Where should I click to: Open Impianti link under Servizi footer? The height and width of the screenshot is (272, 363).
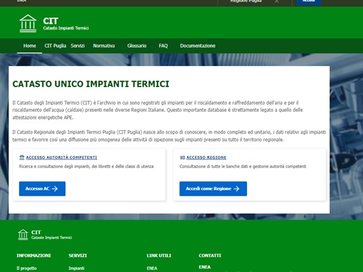[x=77, y=268]
